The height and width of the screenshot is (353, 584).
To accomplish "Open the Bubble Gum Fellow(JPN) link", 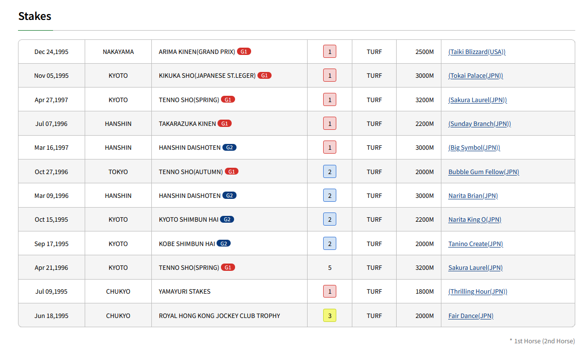I will [484, 172].
